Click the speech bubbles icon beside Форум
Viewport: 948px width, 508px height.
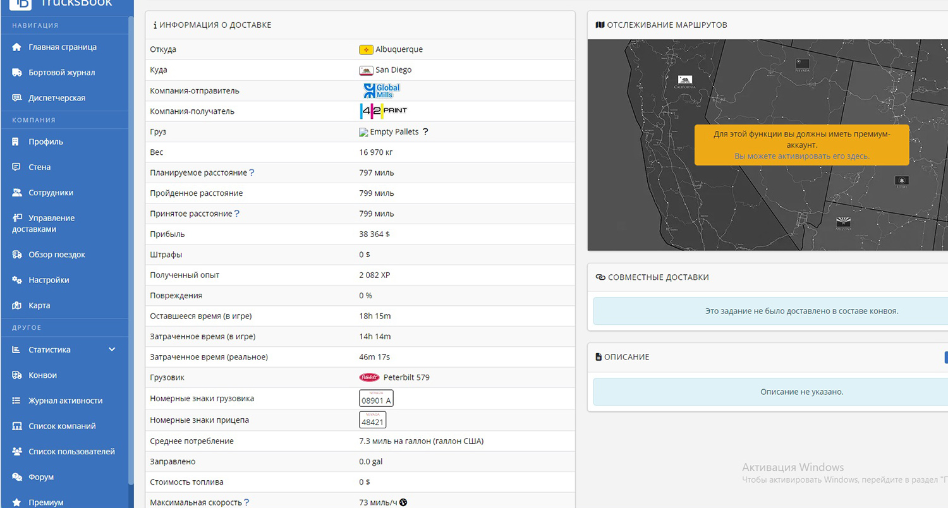[x=17, y=477]
